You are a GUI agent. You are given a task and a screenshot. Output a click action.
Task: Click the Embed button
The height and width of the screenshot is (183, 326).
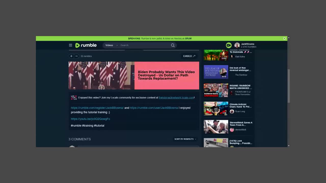tap(189, 56)
